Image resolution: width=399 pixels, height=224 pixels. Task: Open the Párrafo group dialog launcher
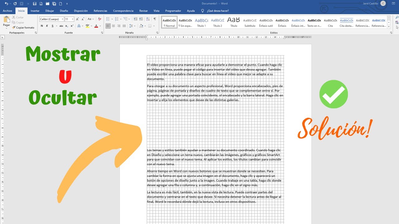click(157, 33)
